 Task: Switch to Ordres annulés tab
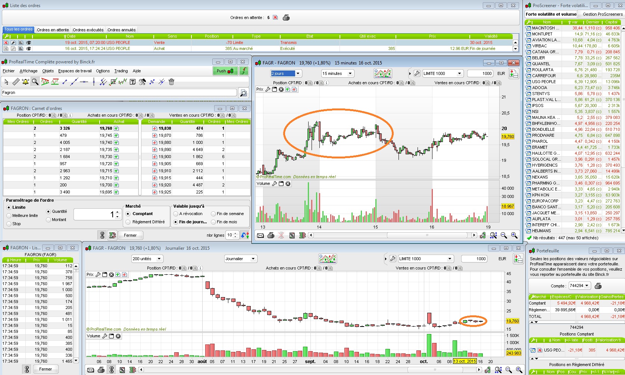122,30
